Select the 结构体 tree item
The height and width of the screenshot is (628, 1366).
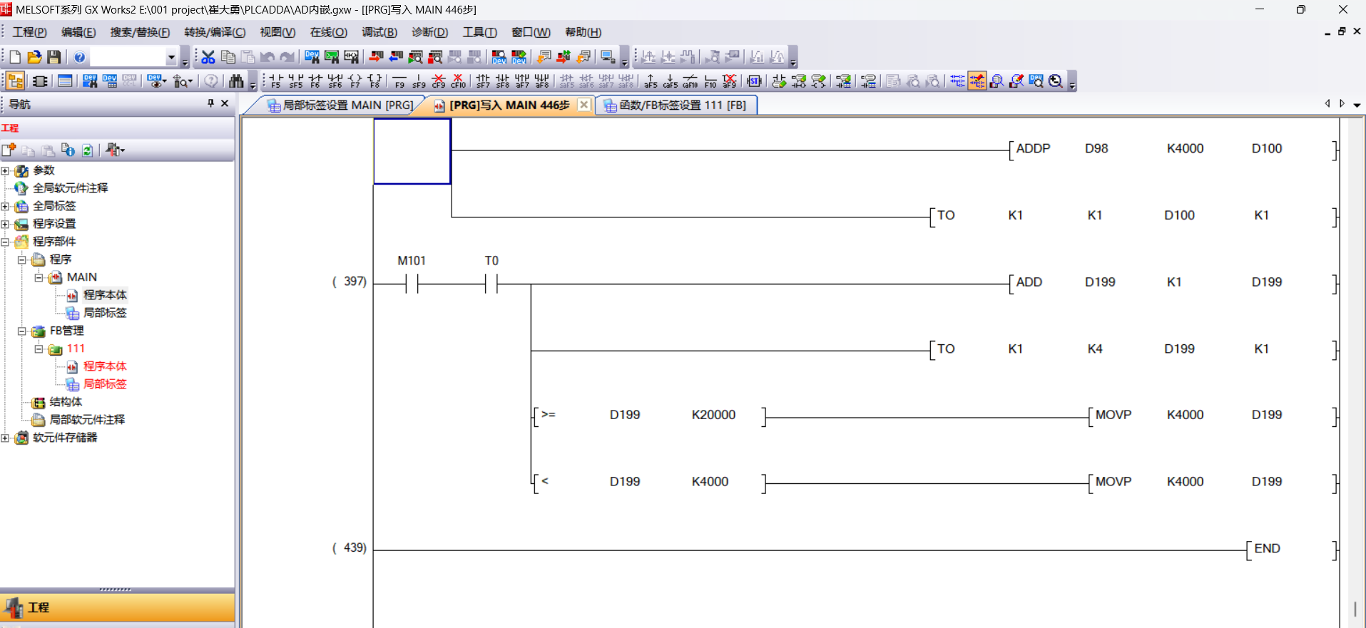(66, 402)
